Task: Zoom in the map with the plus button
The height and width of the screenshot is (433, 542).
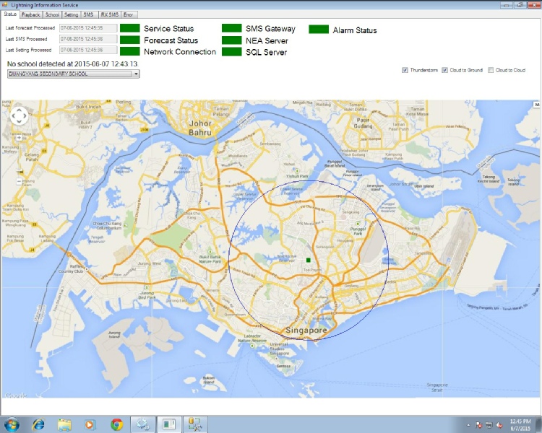Action: pyautogui.click(x=19, y=137)
